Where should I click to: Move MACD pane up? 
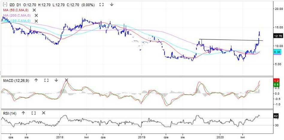(x=36, y=80)
